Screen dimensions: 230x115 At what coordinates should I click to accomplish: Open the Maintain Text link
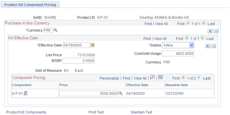click(x=141, y=112)
